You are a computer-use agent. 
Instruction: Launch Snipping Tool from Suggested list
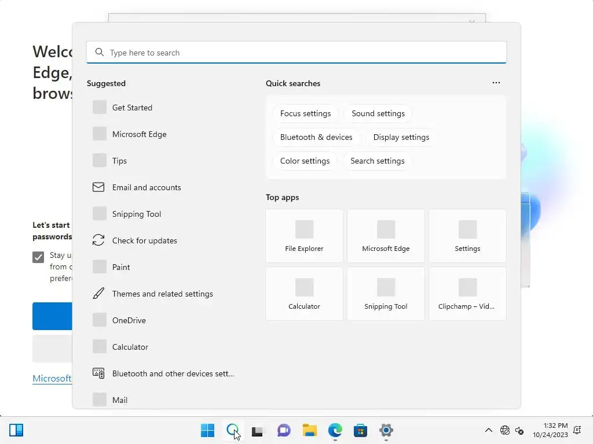click(164, 214)
